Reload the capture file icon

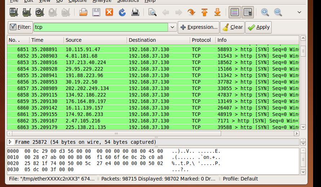(x=122, y=12)
